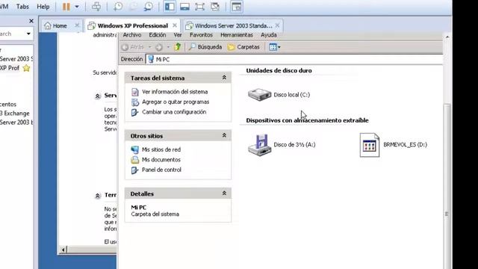The height and width of the screenshot is (269, 478).
Task: Click the Atrás back button
Action: [x=133, y=47]
